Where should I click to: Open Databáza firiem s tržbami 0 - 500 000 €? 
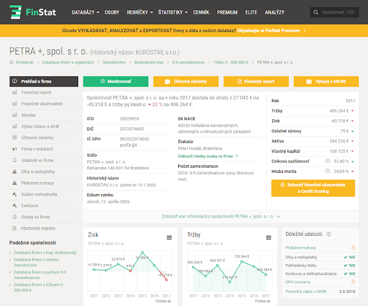coord(39,287)
